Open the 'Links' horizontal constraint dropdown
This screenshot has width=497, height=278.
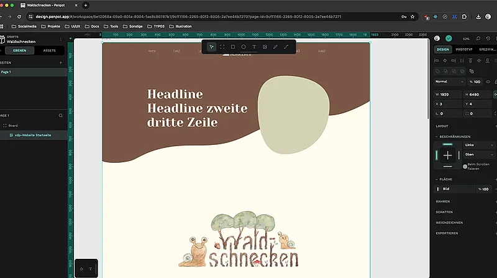click(479, 145)
